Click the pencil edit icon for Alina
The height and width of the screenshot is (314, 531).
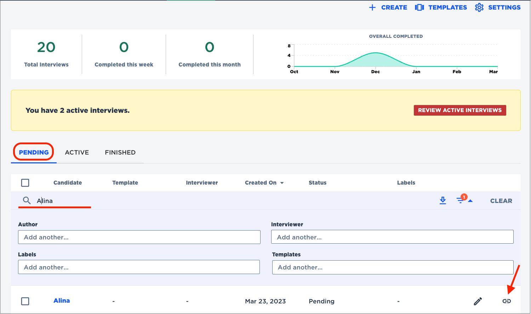click(478, 301)
